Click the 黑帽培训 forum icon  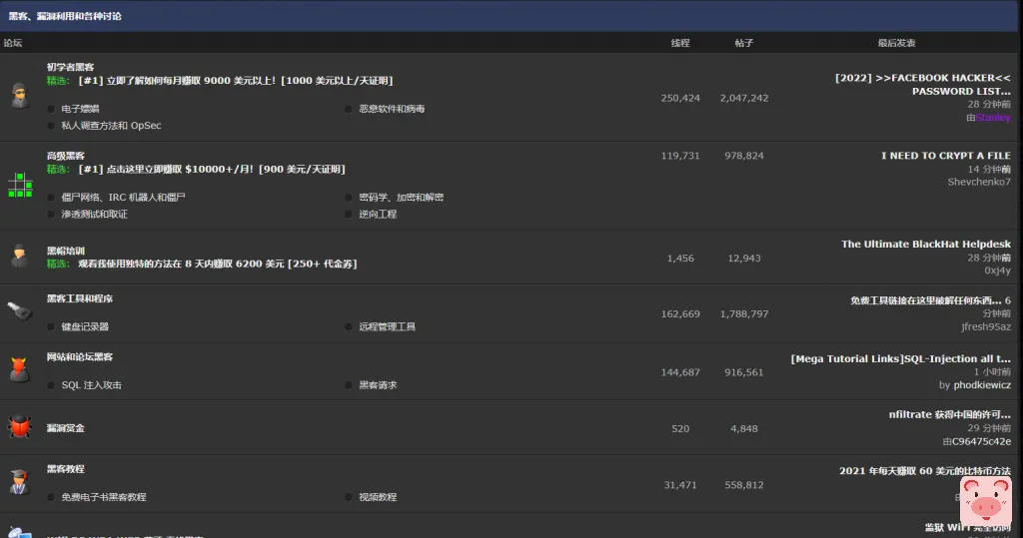pyautogui.click(x=20, y=256)
